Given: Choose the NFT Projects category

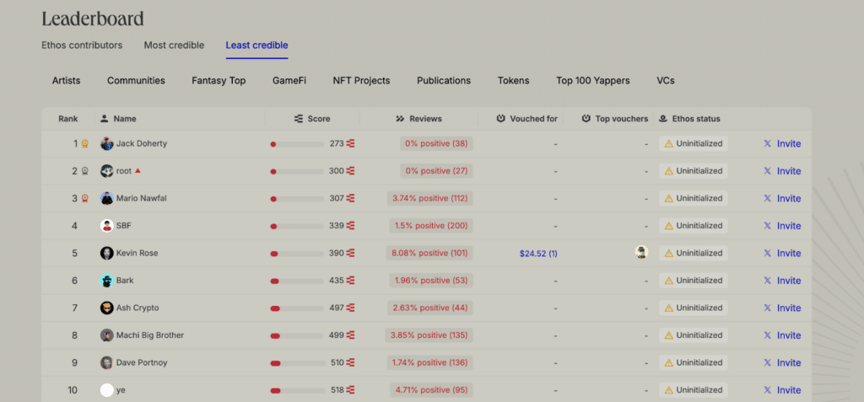Looking at the screenshot, I should click(x=361, y=80).
